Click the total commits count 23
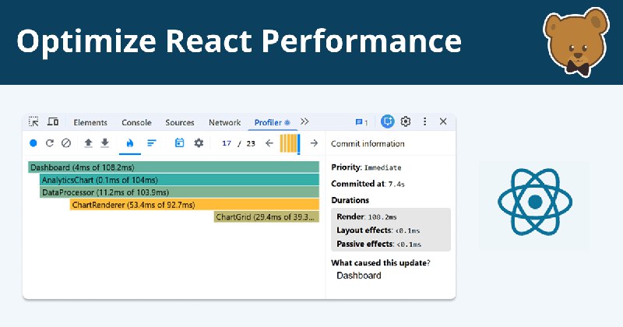 coord(251,143)
